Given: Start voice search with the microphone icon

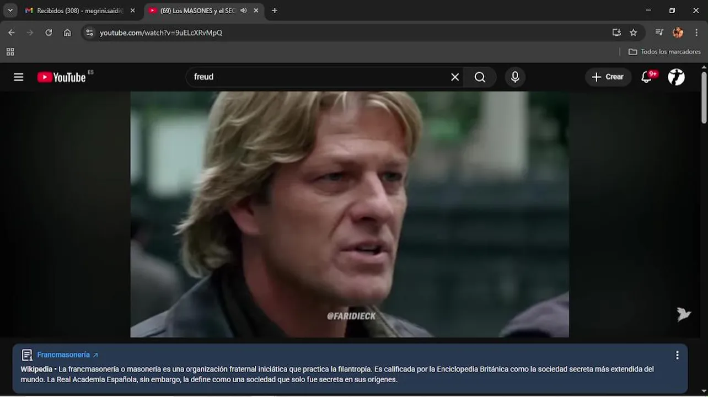Looking at the screenshot, I should pyautogui.click(x=515, y=77).
